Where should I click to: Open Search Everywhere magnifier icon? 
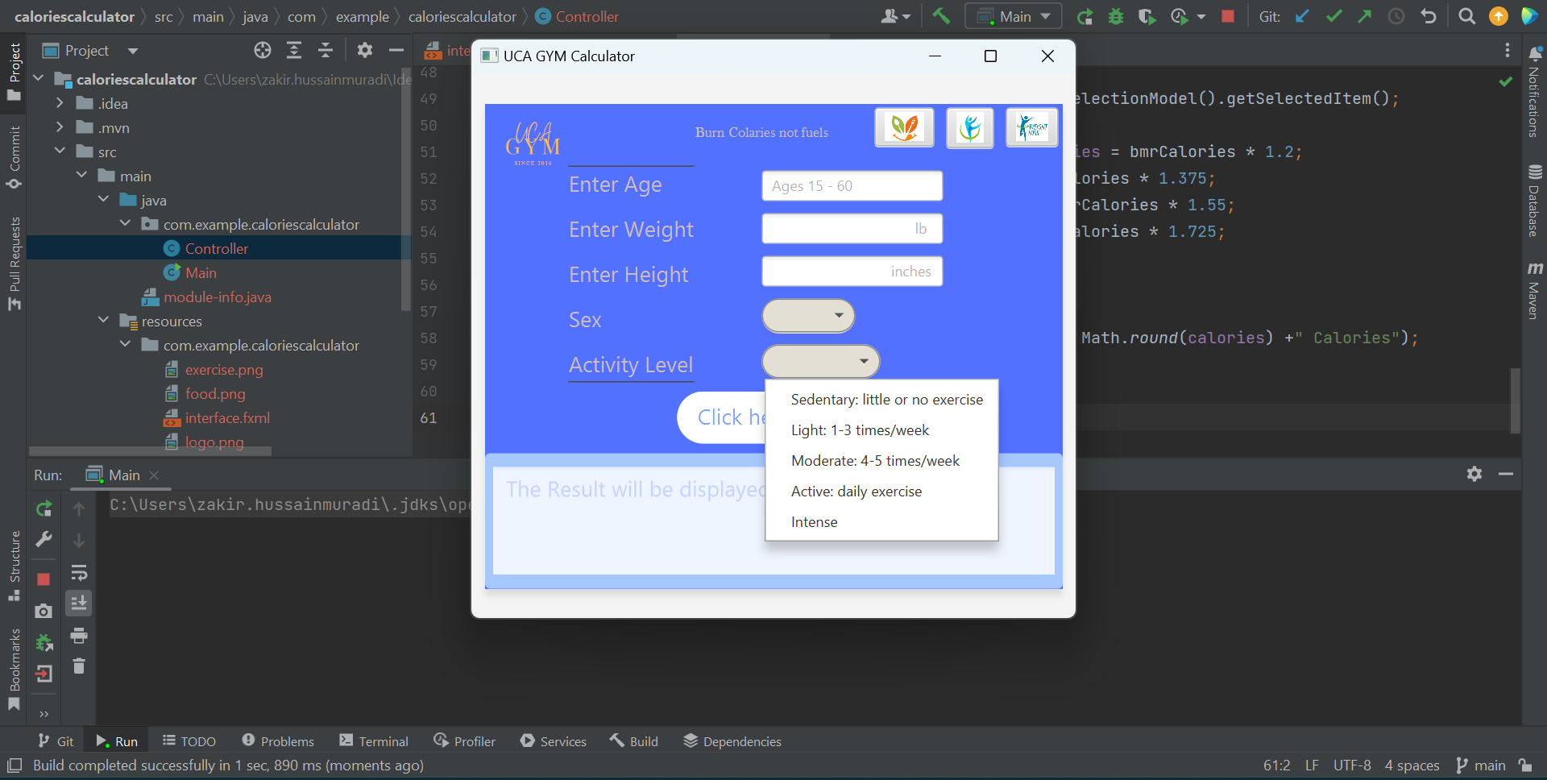1467,16
